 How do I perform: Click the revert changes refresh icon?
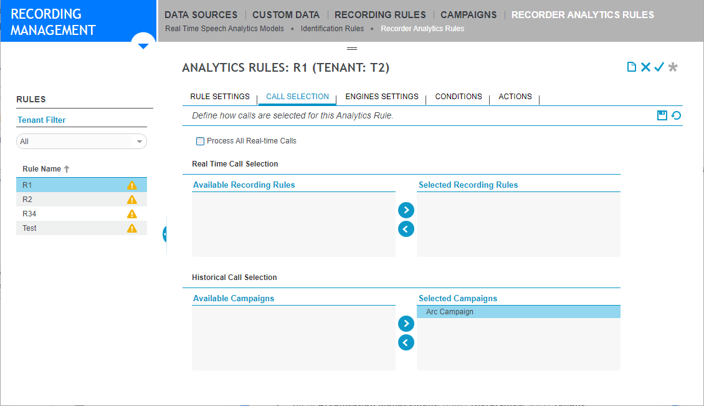tap(676, 115)
